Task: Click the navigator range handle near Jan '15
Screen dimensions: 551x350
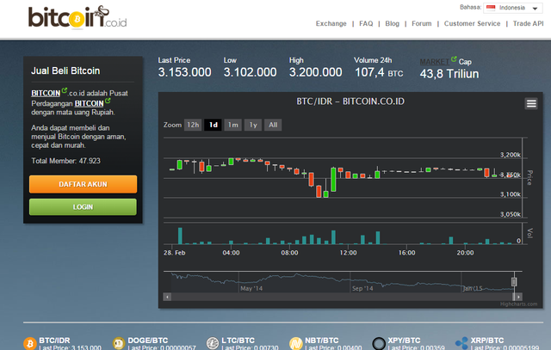Action: click(514, 281)
